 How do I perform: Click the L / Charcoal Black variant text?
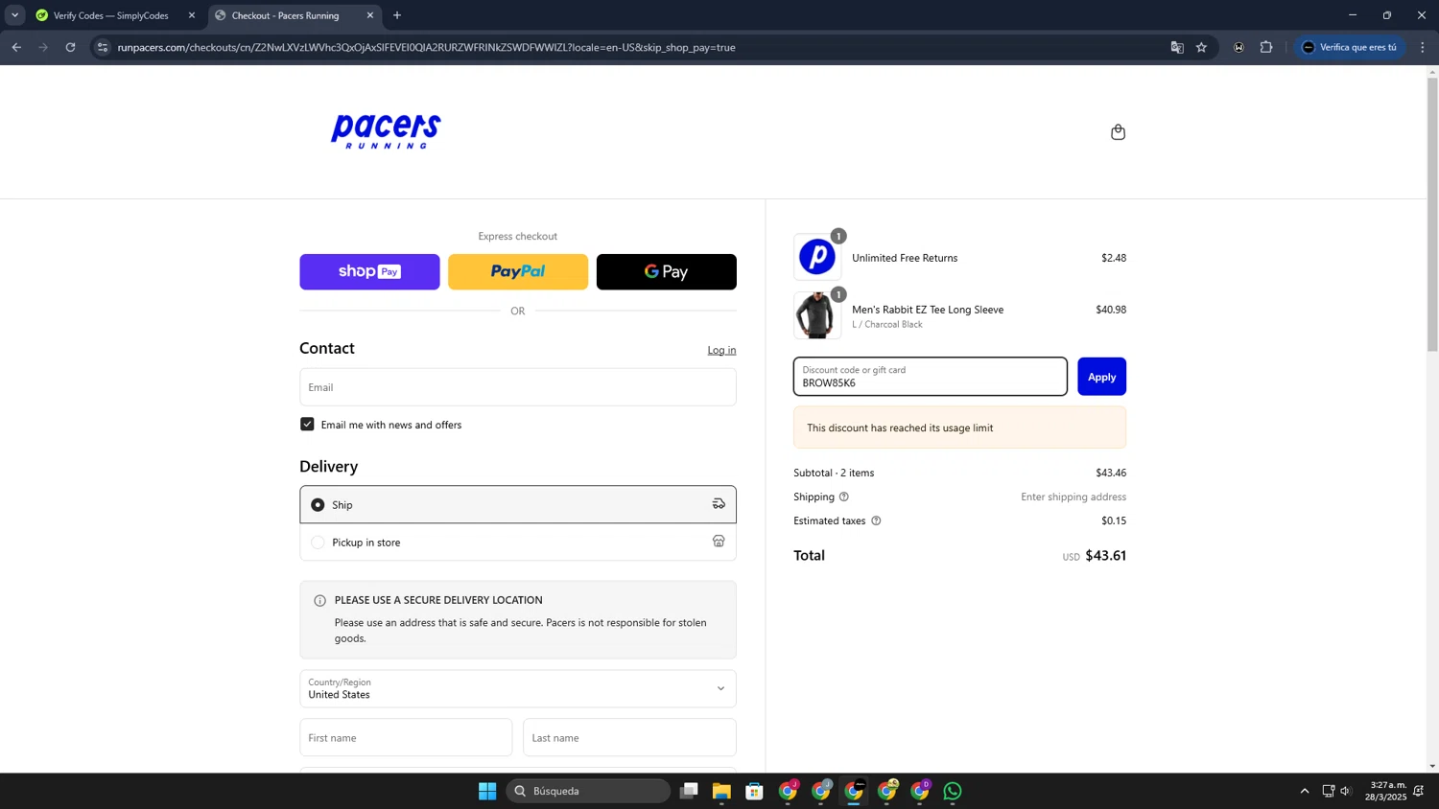tap(887, 324)
